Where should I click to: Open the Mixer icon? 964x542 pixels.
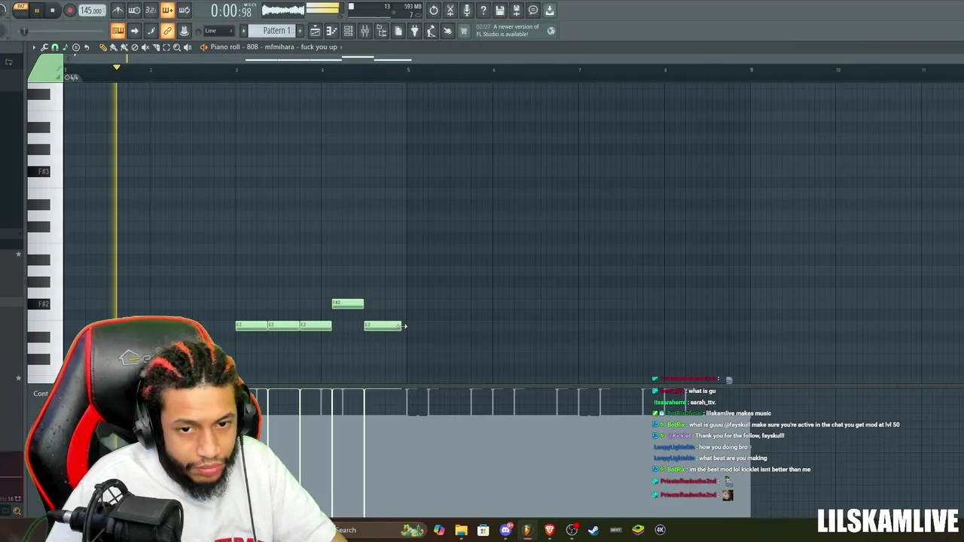(x=365, y=31)
